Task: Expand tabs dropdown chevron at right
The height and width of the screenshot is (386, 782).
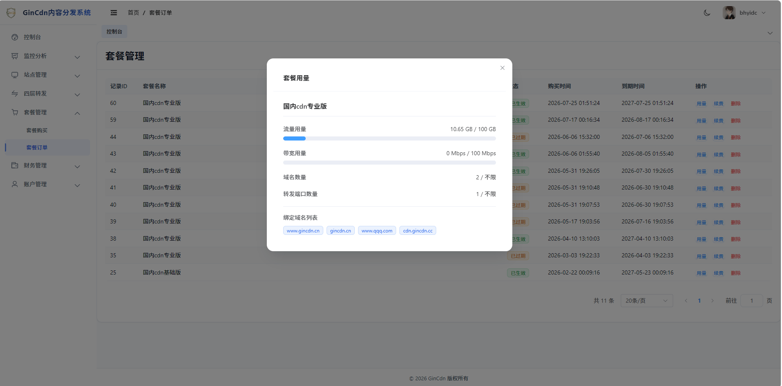Action: [770, 33]
